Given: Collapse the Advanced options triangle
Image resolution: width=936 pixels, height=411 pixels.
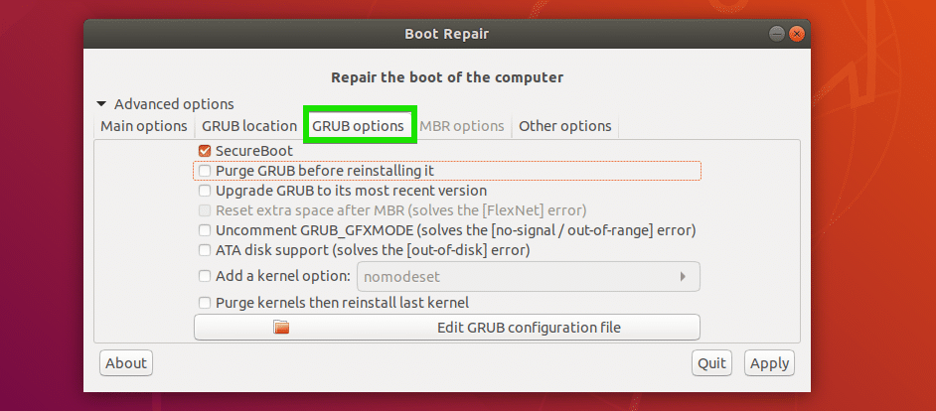Looking at the screenshot, I should 102,104.
